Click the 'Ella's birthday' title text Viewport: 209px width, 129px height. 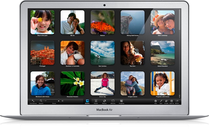(x=163, y=36)
